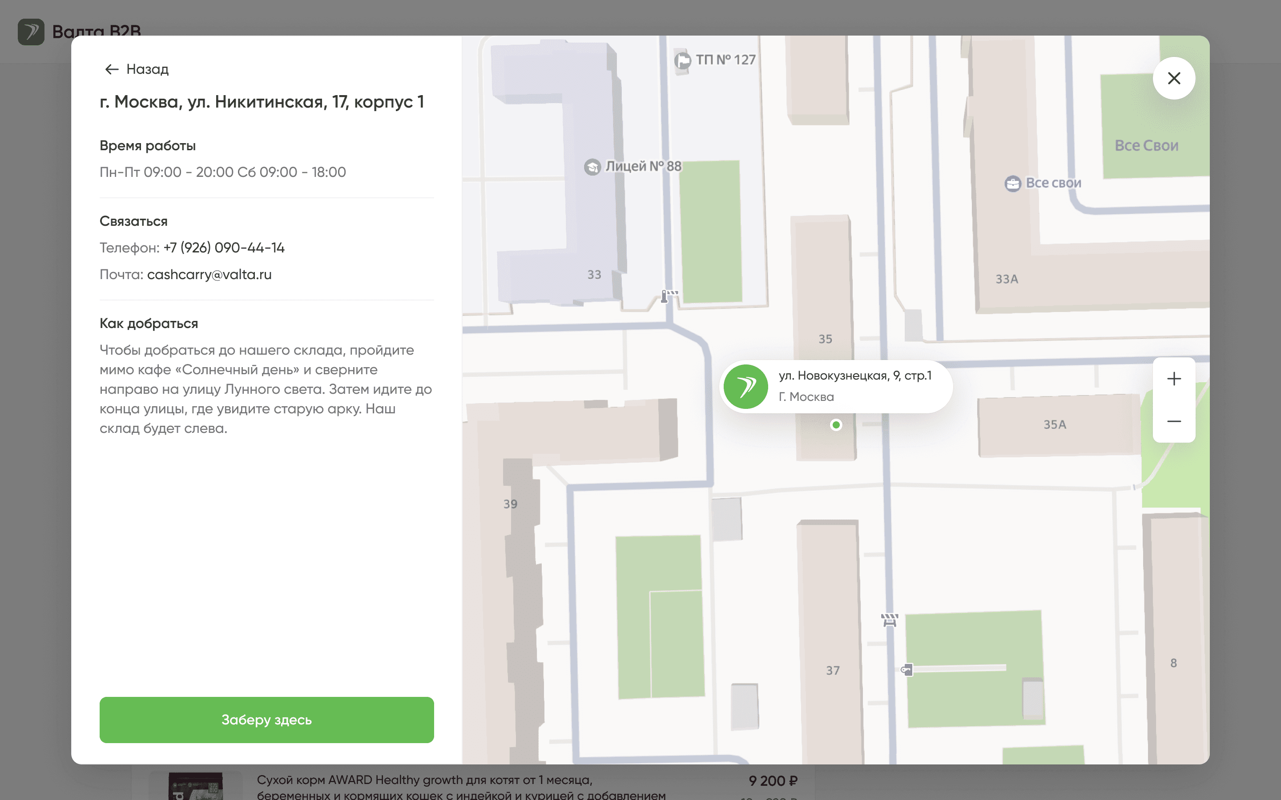Click the green location dot on map
The height and width of the screenshot is (800, 1281).
(x=836, y=425)
